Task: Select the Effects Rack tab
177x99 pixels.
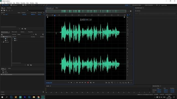Action: 14,32
